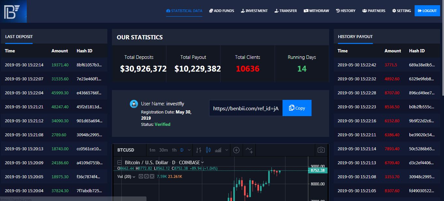Click deposit hash f36c7874f4...

89,177
